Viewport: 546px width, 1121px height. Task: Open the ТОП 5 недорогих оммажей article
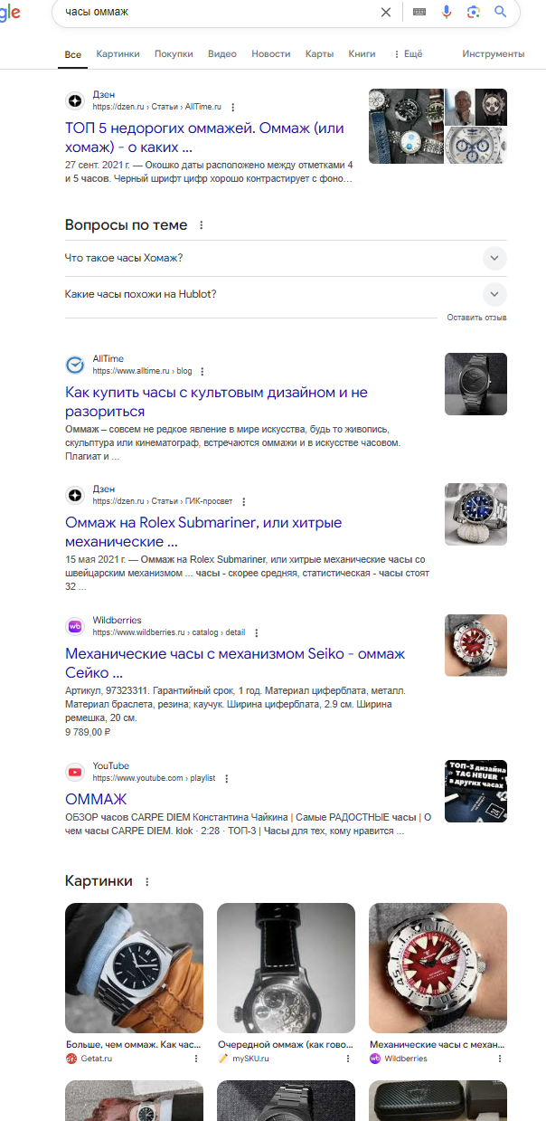click(x=205, y=138)
